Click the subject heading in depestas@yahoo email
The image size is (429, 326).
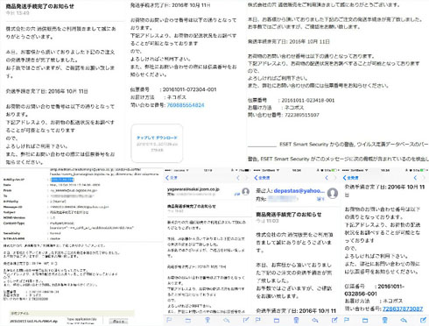[x=289, y=215]
